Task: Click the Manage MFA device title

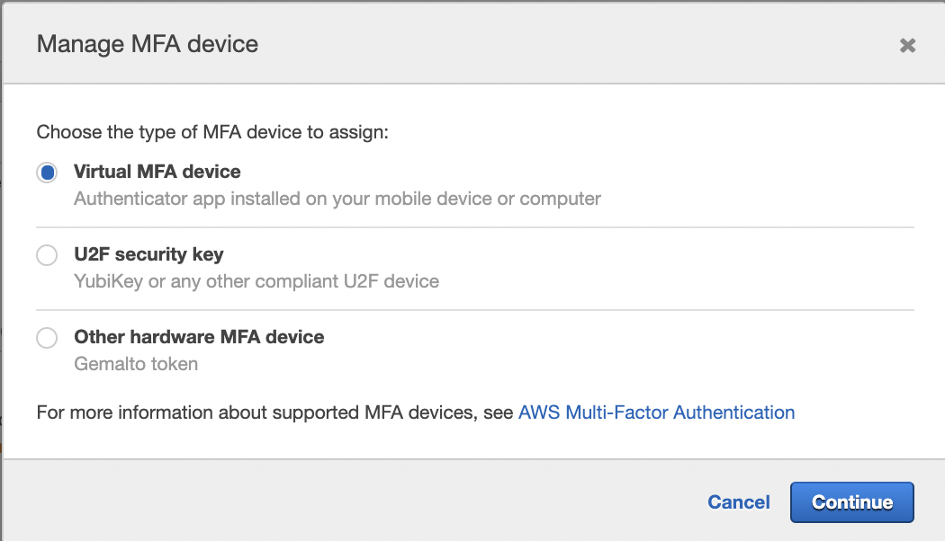Action: (145, 43)
